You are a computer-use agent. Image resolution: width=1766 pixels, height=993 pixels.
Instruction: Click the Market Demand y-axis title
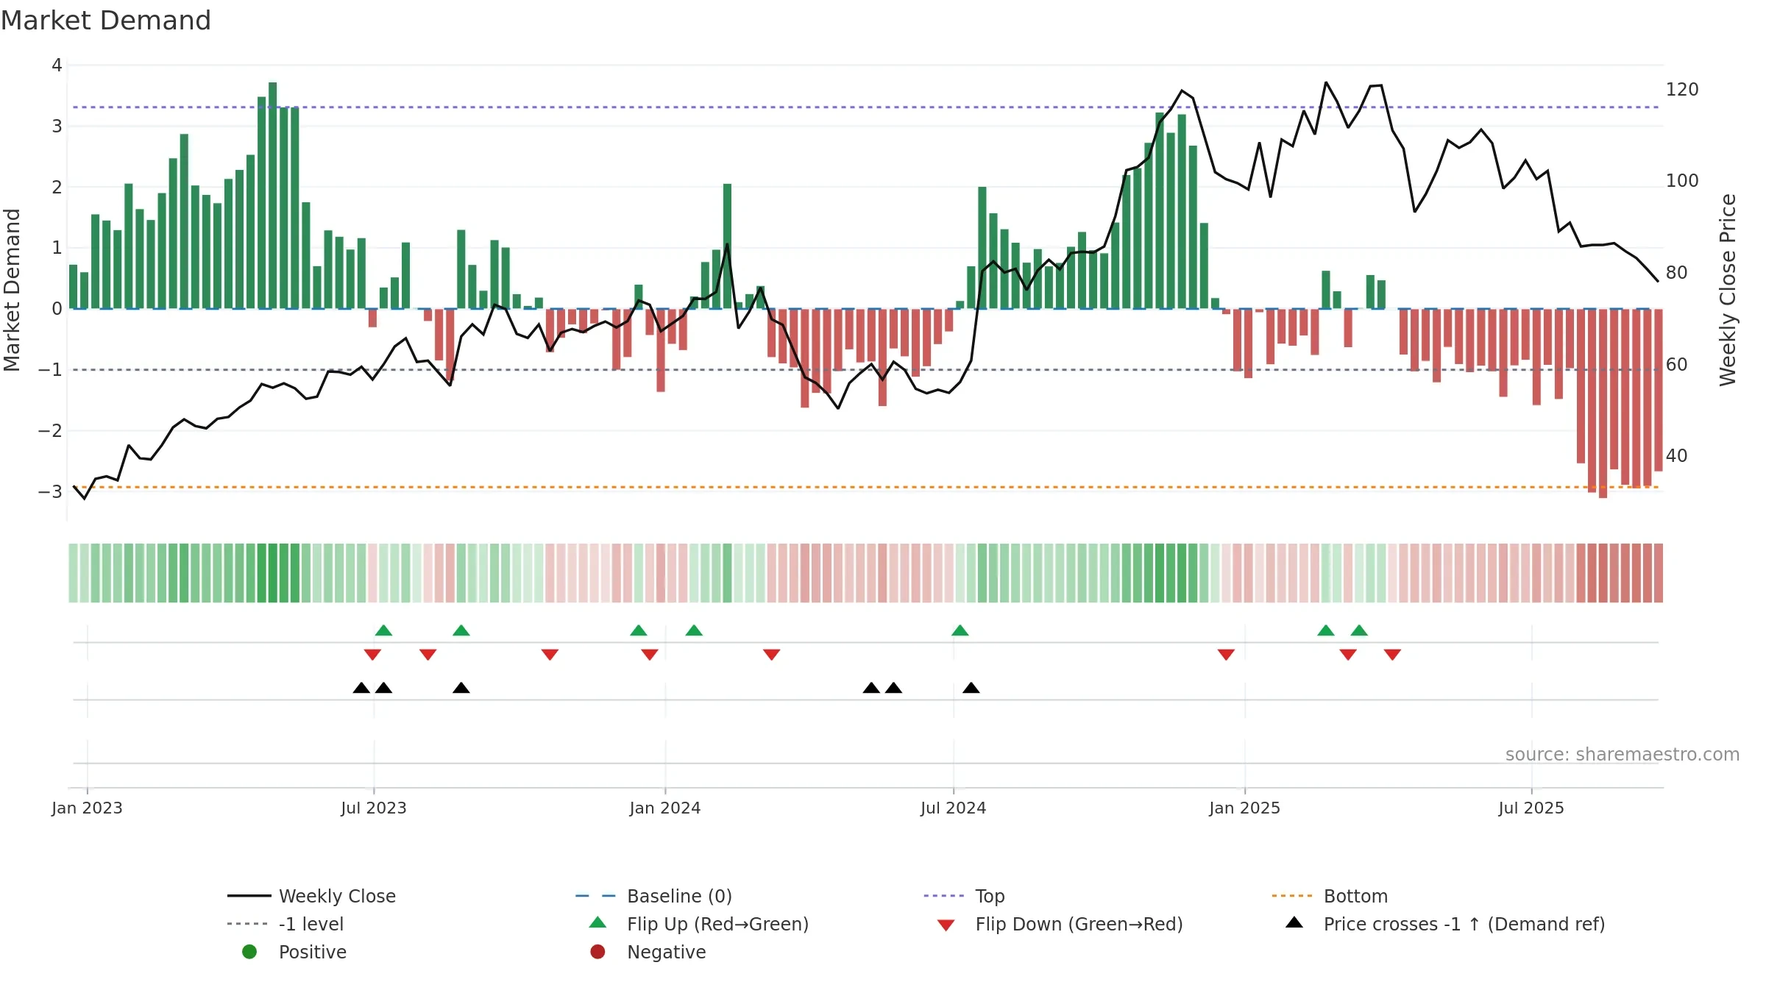(x=12, y=290)
